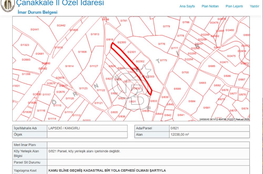Click parcel 0/2442 on the map
The height and width of the screenshot is (174, 263).
click(x=61, y=25)
